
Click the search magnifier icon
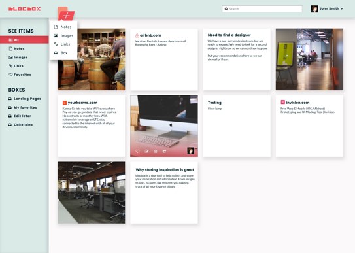226,9
